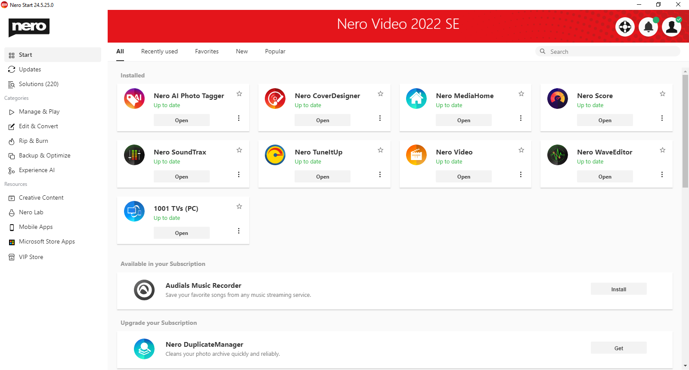Screen dimensions: 689x370
Task: Focus the Search input field
Action: click(x=611, y=52)
